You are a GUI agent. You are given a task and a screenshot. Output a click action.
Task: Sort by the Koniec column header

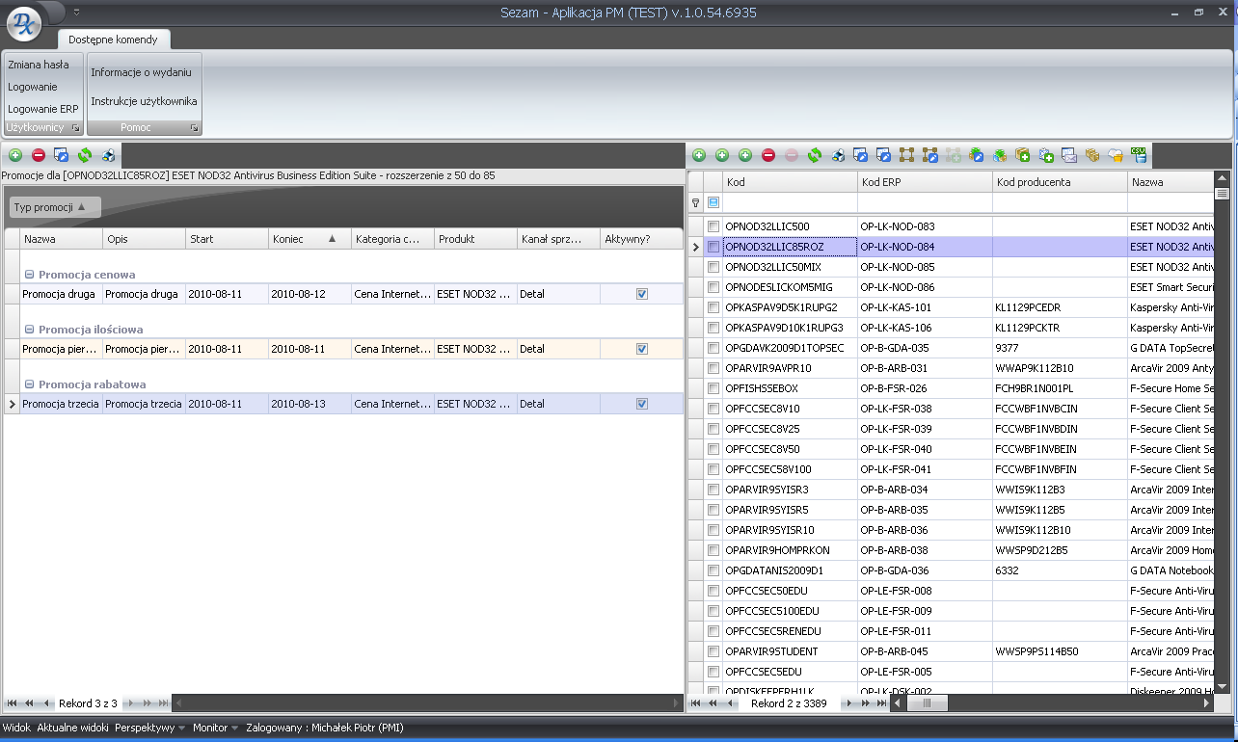click(309, 239)
